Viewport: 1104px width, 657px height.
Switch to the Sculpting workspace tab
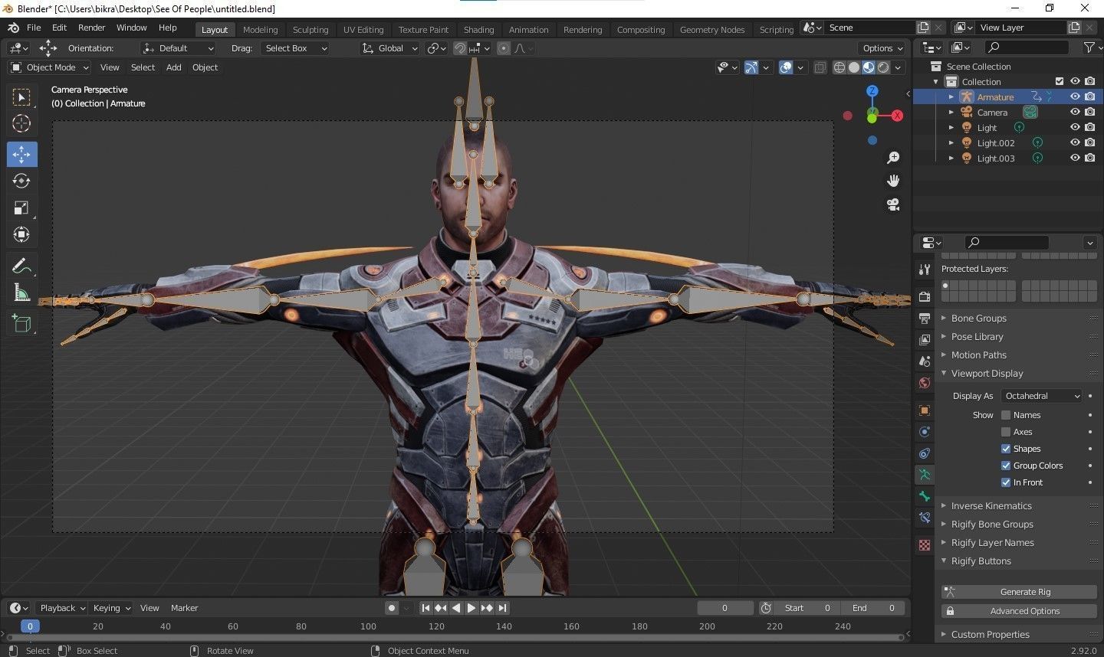(x=310, y=30)
